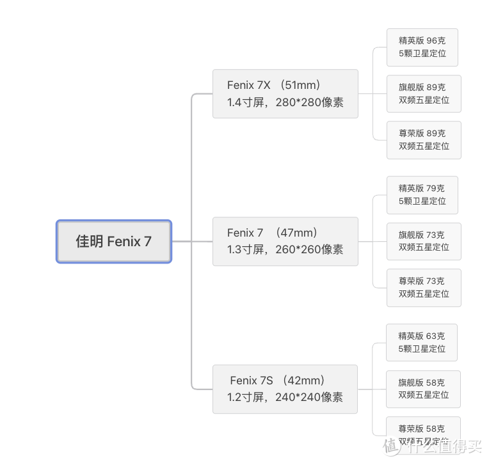Click the 260*260像素 text in Fenix 7 node
489x463 pixels.
pos(309,249)
